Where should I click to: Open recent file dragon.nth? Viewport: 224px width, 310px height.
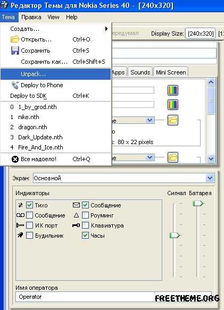click(x=56, y=127)
